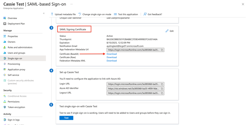Screen dimensions: 248x125
Task: Copy the Logout URL value
Action: (162, 93)
